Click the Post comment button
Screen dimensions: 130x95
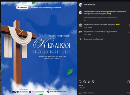pyautogui.click(x=128, y=93)
